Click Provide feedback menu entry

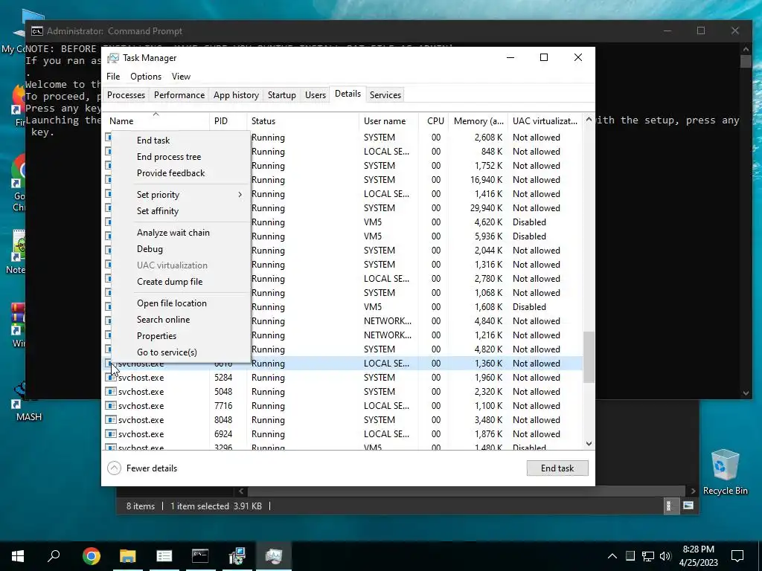170,172
